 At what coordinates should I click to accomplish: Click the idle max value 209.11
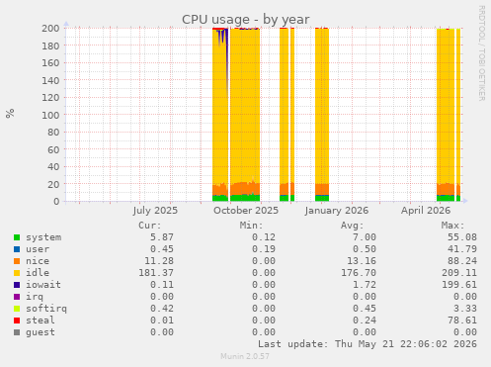click(459, 273)
